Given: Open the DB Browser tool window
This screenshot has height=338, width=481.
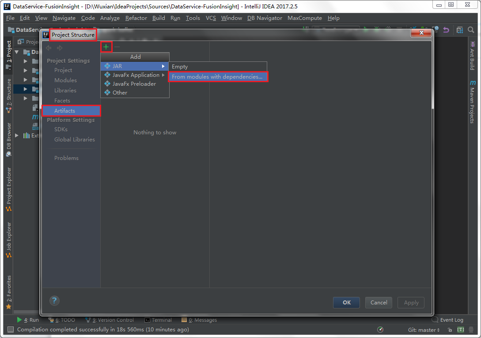Looking at the screenshot, I should [8, 140].
